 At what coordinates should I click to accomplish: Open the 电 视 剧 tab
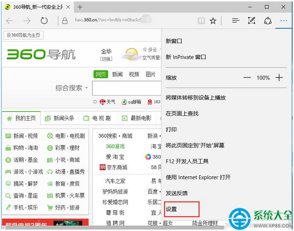[97, 118]
